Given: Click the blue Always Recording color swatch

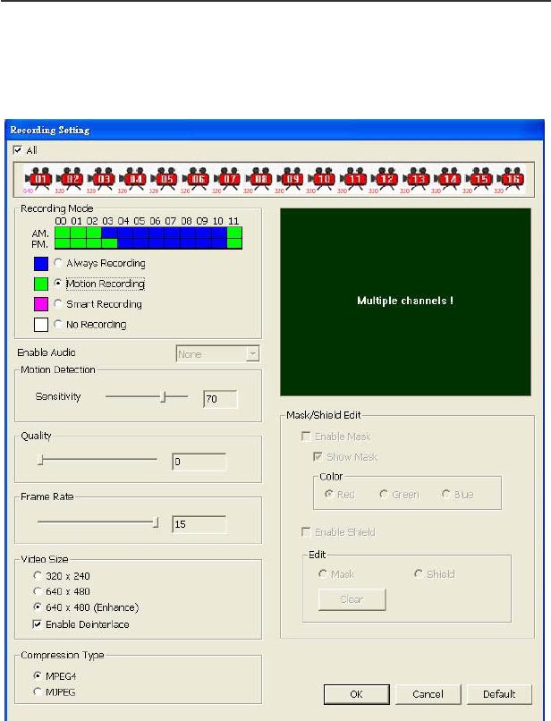Looking at the screenshot, I should point(41,264).
